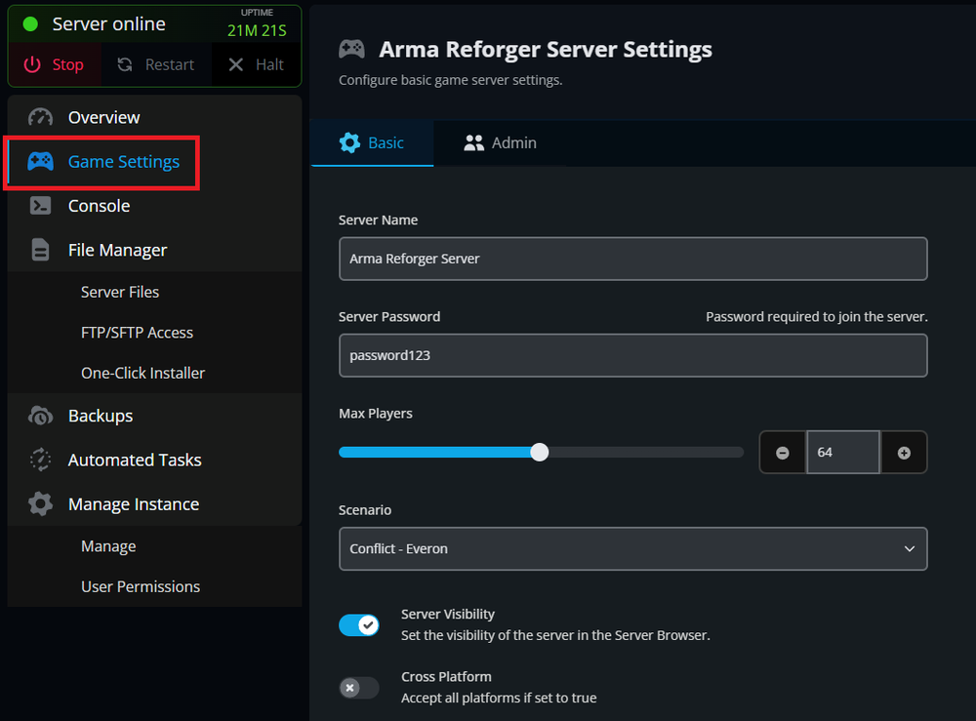Click into the Server Name field
The image size is (976, 721).
click(633, 259)
